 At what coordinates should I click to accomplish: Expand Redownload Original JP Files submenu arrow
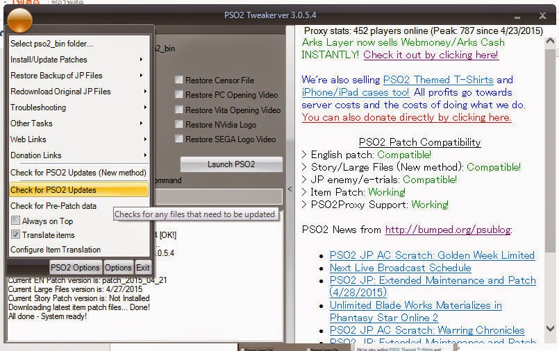[x=145, y=92]
